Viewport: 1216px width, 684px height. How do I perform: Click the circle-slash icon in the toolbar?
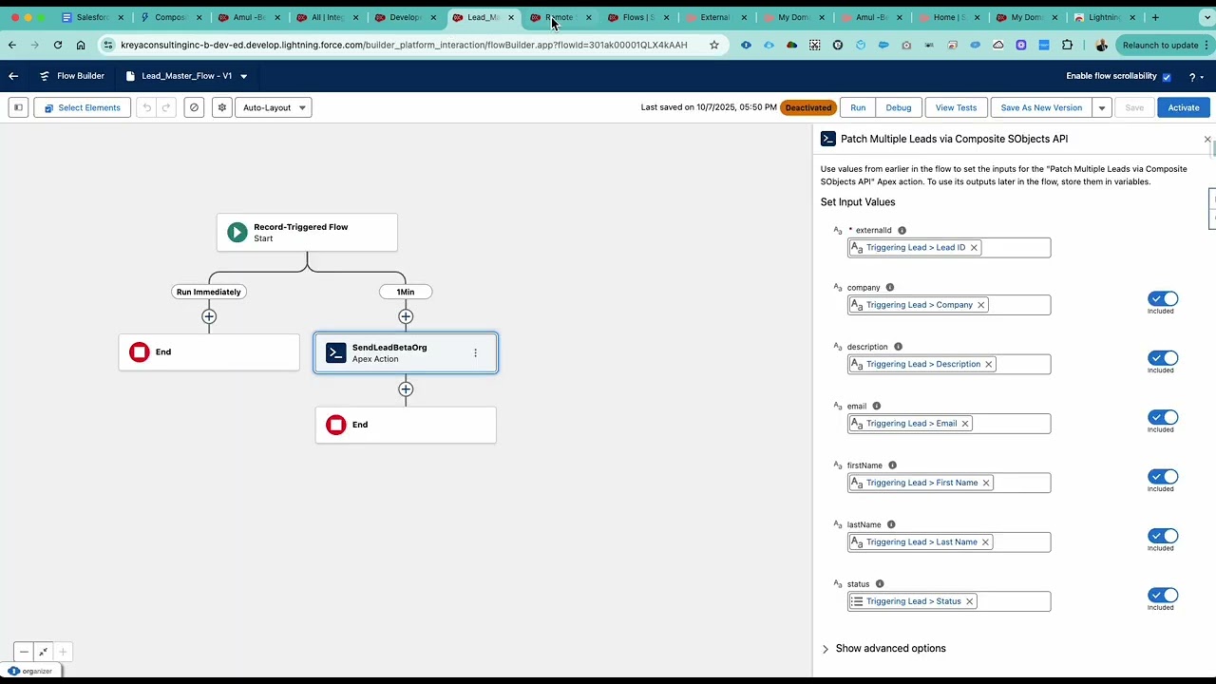(x=194, y=107)
